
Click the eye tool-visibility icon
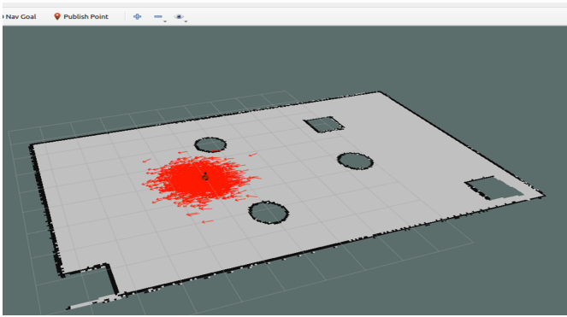179,16
